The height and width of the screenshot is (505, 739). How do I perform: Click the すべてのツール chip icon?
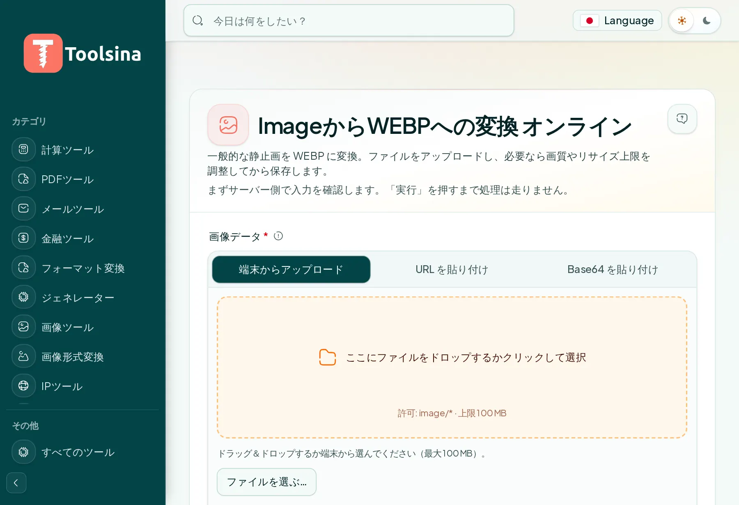[23, 452]
